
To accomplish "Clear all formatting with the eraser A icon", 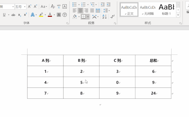I will pyautogui.click(x=53, y=6).
